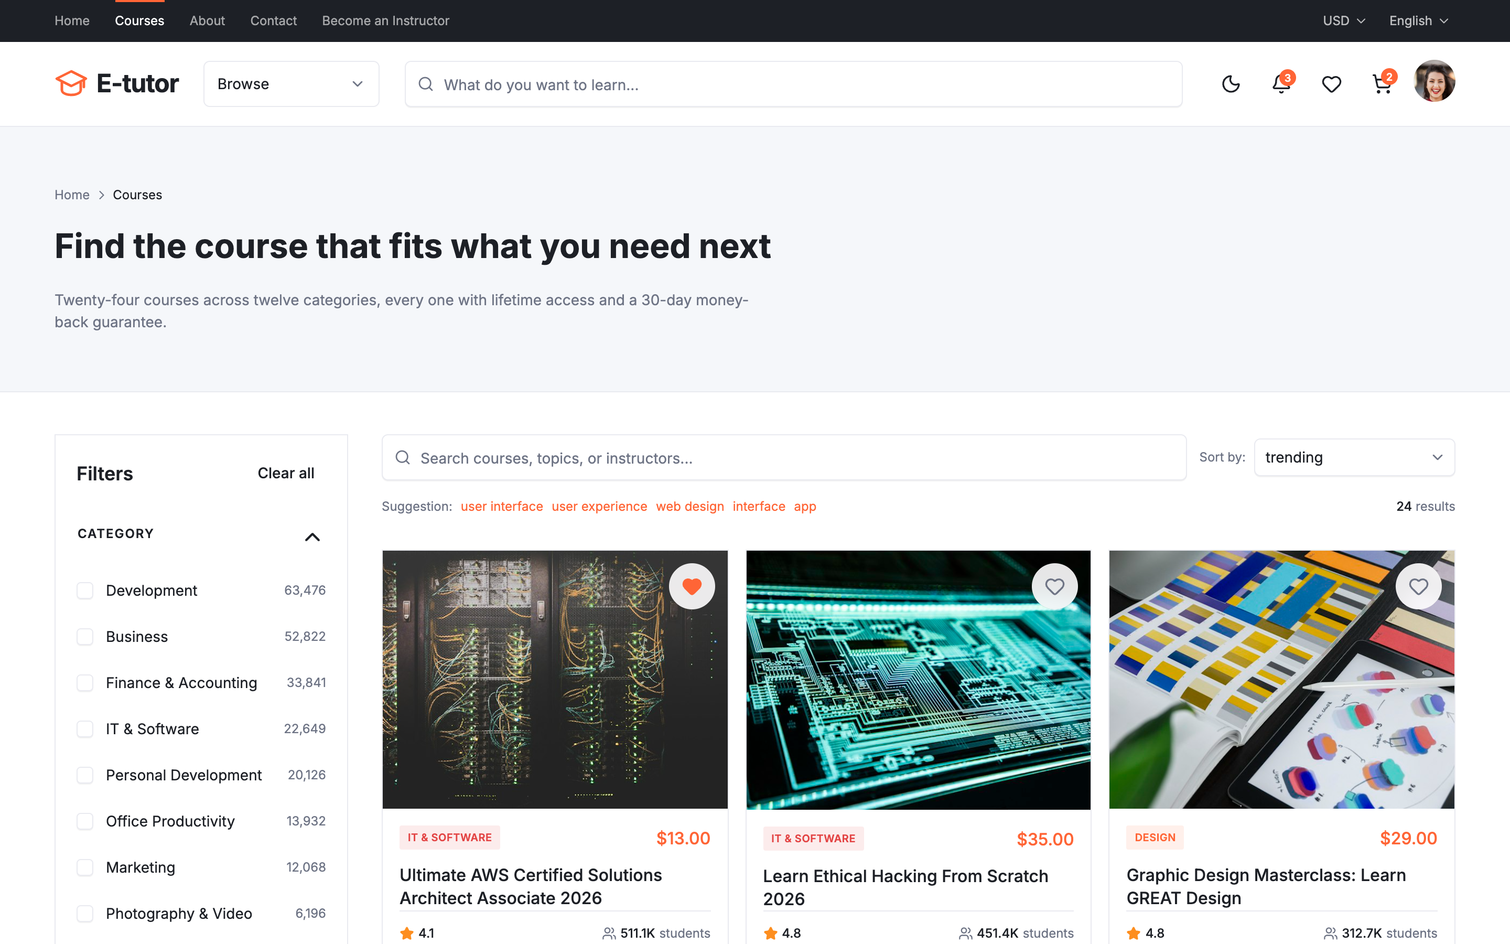Viewport: 1510px width, 944px height.
Task: Click the 'app' suggestion link
Action: [x=805, y=506]
